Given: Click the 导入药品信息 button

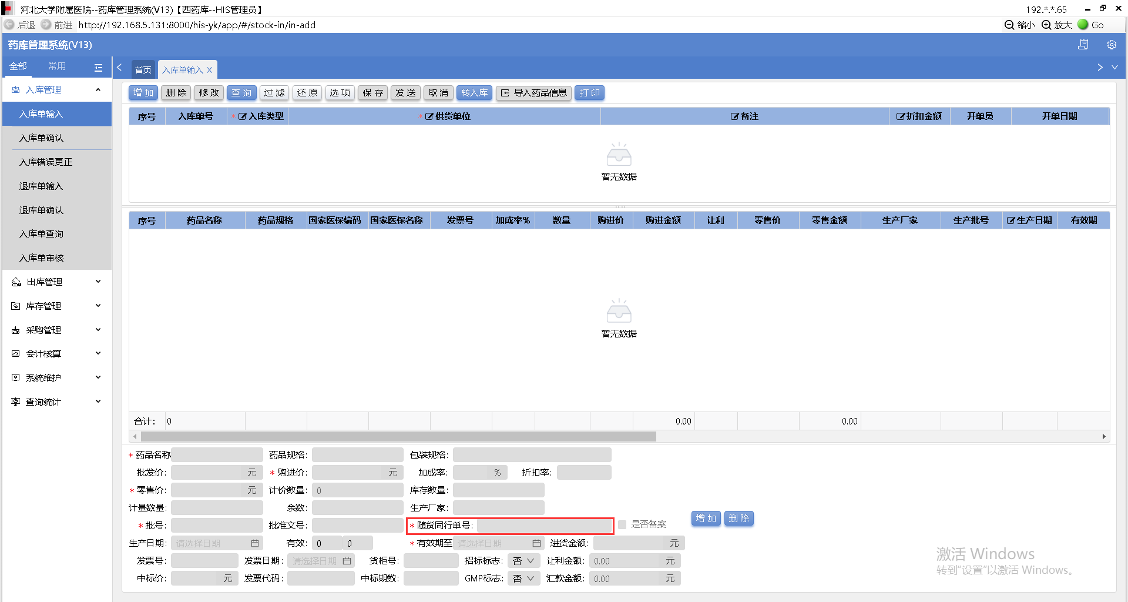Looking at the screenshot, I should [x=533, y=93].
